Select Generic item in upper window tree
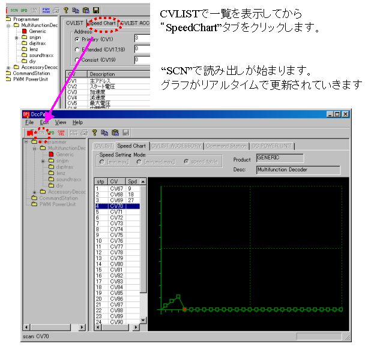Viewport: 368px width, 347px height. click(37, 31)
